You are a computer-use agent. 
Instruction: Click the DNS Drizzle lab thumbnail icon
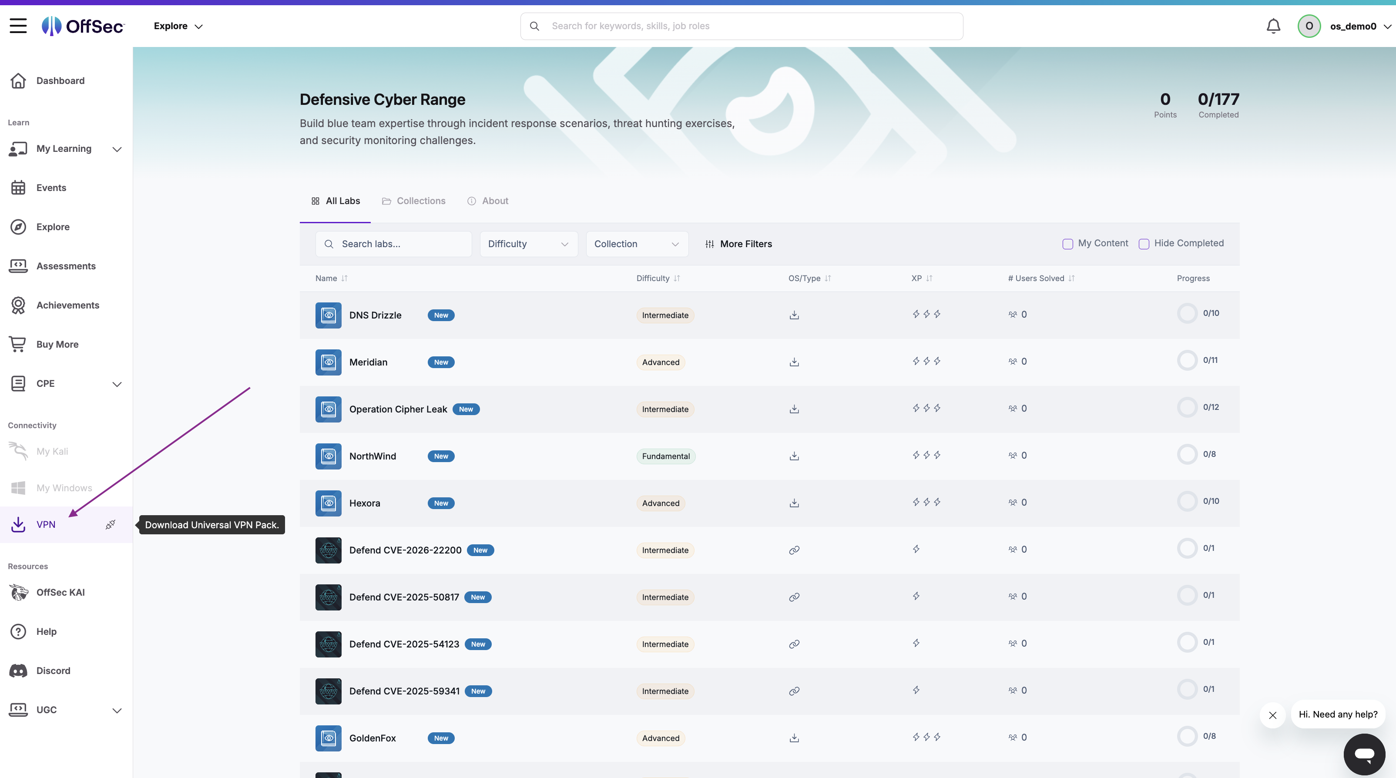tap(329, 315)
